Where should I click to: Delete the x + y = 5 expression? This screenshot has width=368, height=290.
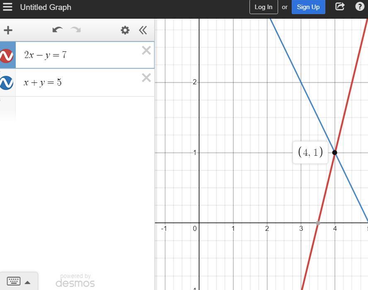[x=146, y=77]
